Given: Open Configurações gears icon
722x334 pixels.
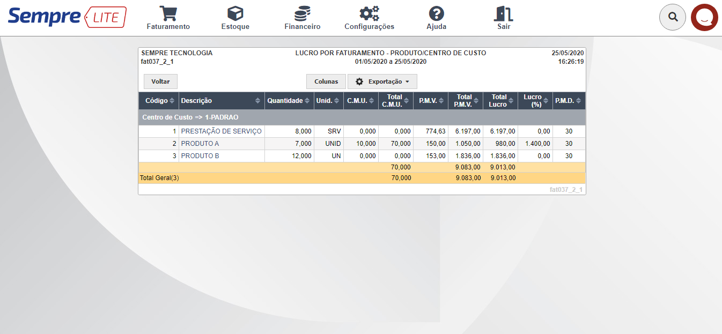Looking at the screenshot, I should [x=369, y=14].
